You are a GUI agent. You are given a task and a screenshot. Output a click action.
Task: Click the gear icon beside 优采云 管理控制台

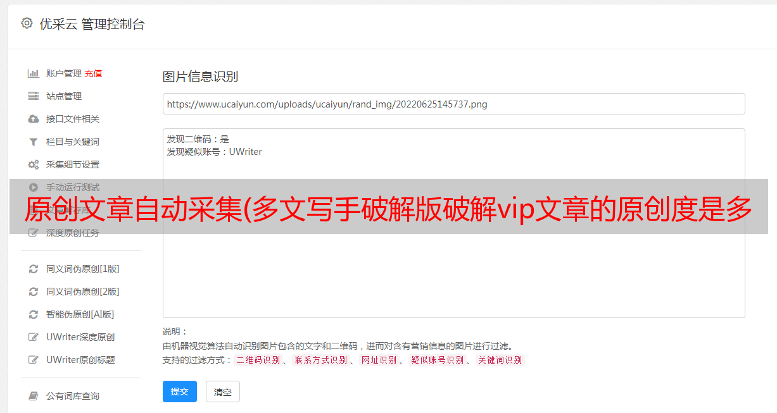(27, 23)
